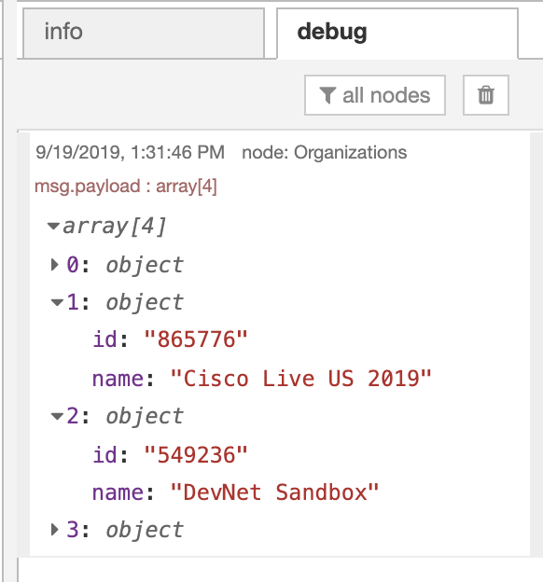Click the name key under 1: object
The height and width of the screenshot is (582, 543).
pyautogui.click(x=118, y=379)
